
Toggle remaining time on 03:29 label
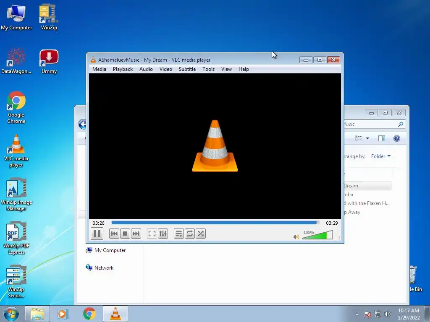(x=332, y=223)
